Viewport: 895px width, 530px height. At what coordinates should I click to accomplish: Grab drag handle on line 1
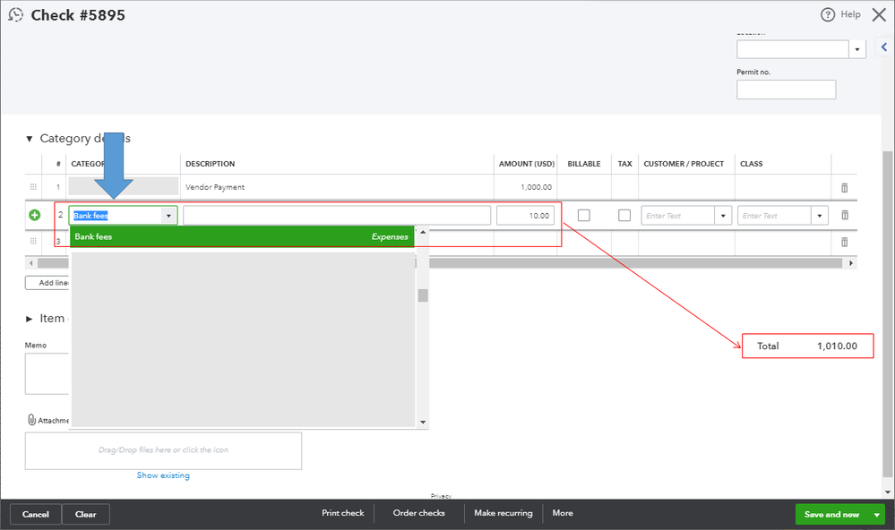[33, 187]
